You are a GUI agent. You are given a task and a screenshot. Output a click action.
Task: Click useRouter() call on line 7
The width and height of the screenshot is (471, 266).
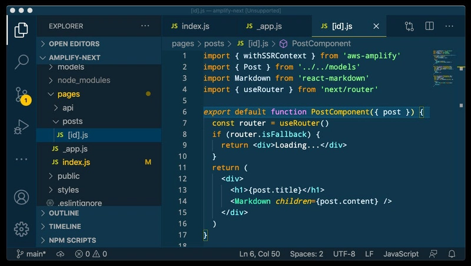tap(304, 123)
